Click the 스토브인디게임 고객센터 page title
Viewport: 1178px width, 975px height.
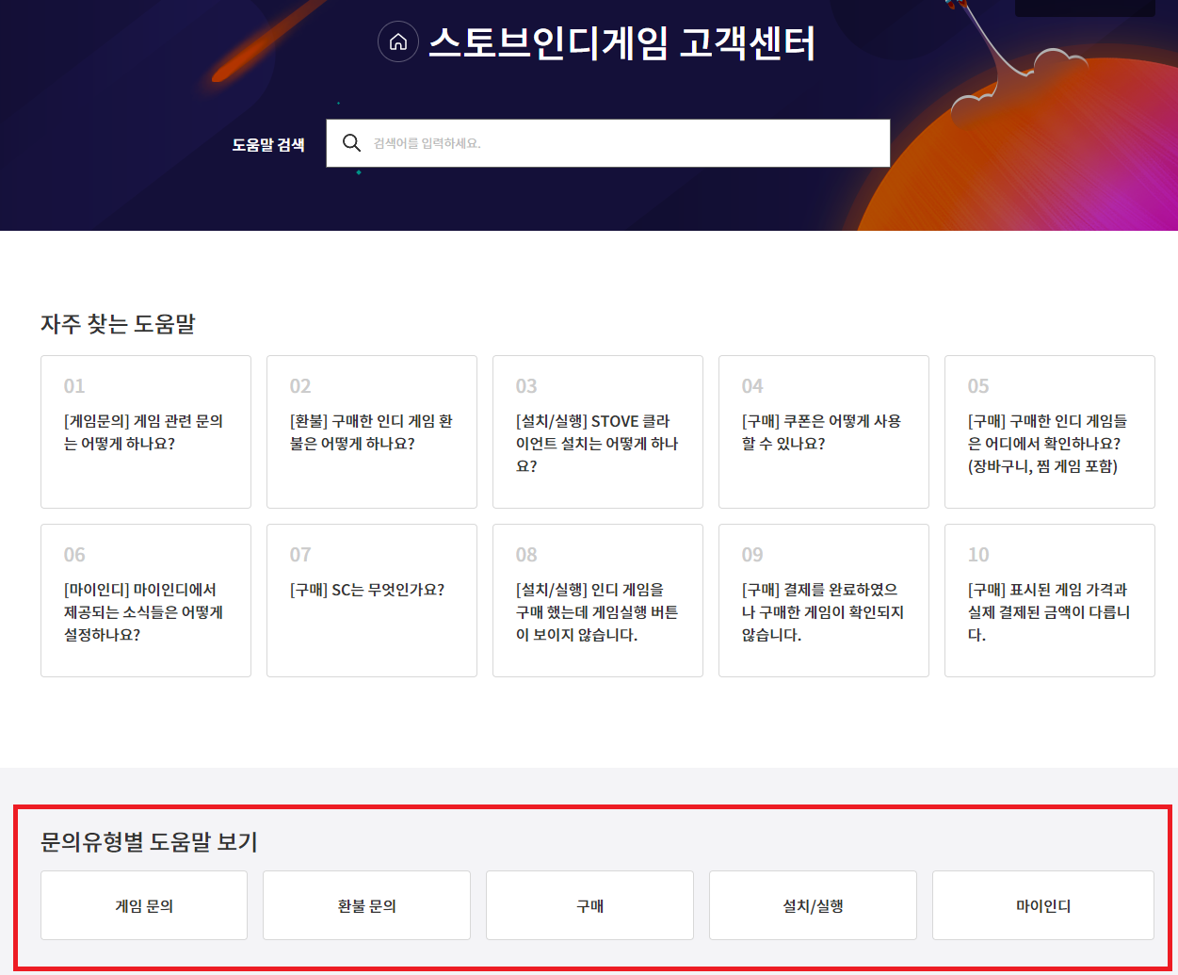coord(621,42)
